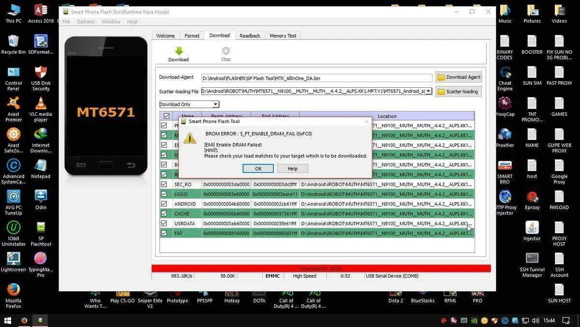The image size is (580, 327).
Task: Open Mozilla Firefox desktop icon
Action: [x=14, y=296]
